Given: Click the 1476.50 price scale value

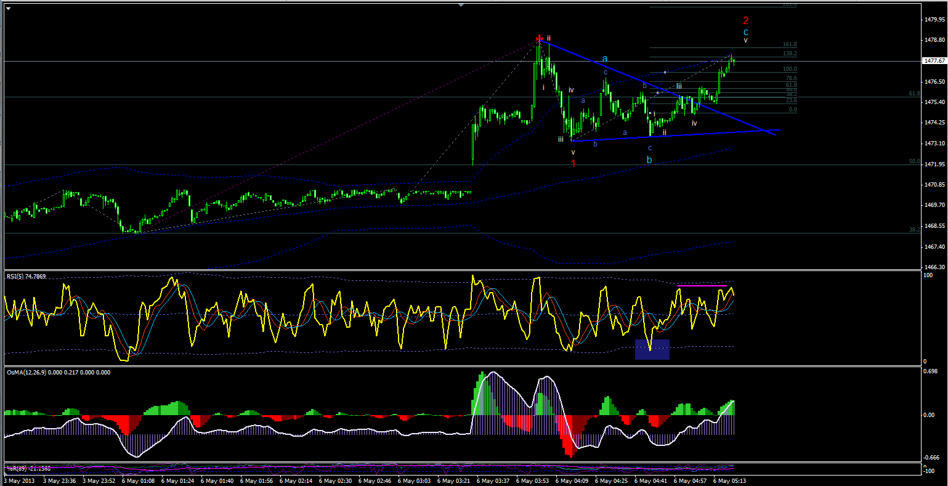Looking at the screenshot, I should (x=934, y=81).
